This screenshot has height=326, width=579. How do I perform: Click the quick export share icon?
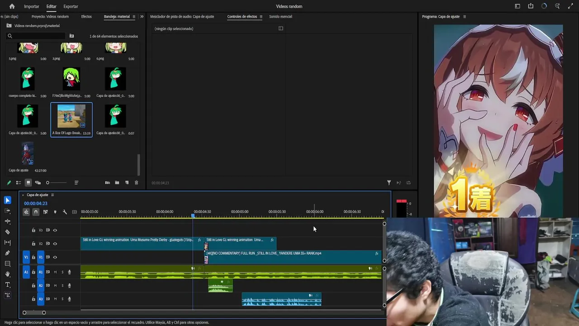pyautogui.click(x=531, y=6)
